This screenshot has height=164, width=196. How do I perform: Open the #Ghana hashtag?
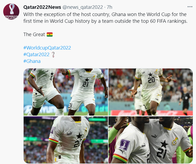point(32,61)
